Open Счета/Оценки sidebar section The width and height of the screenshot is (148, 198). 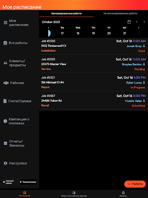point(17,101)
